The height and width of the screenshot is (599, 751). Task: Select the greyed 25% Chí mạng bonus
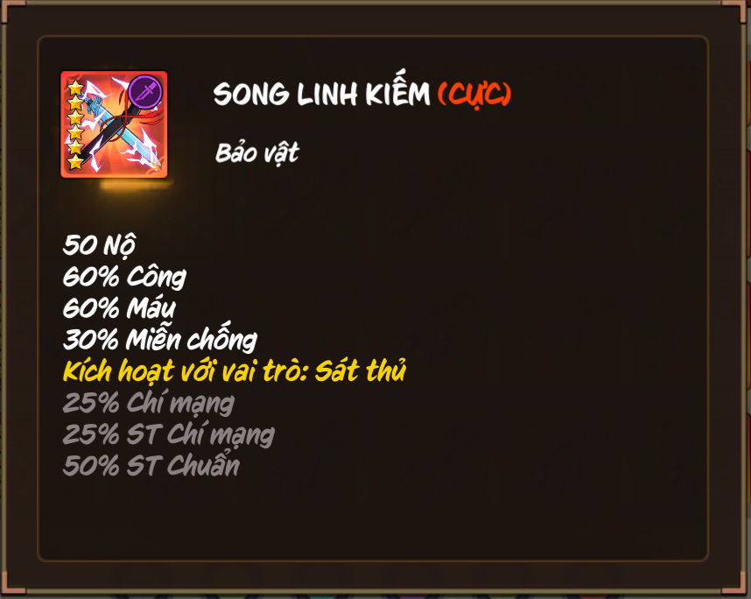pos(149,403)
